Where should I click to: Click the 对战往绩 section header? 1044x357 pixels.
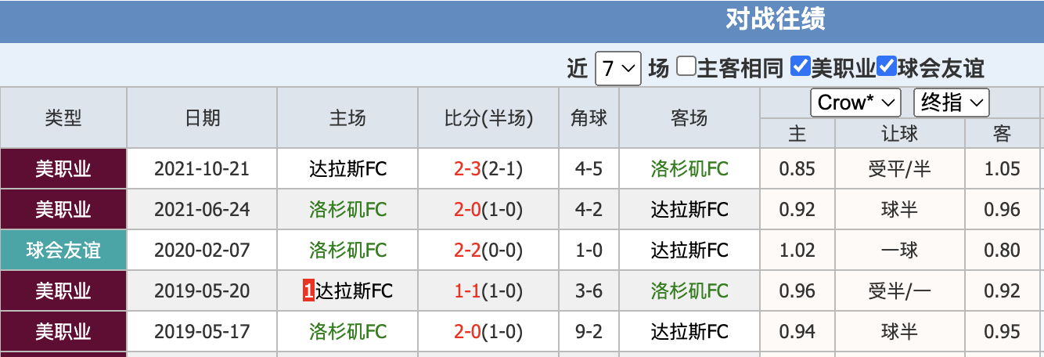point(775,20)
